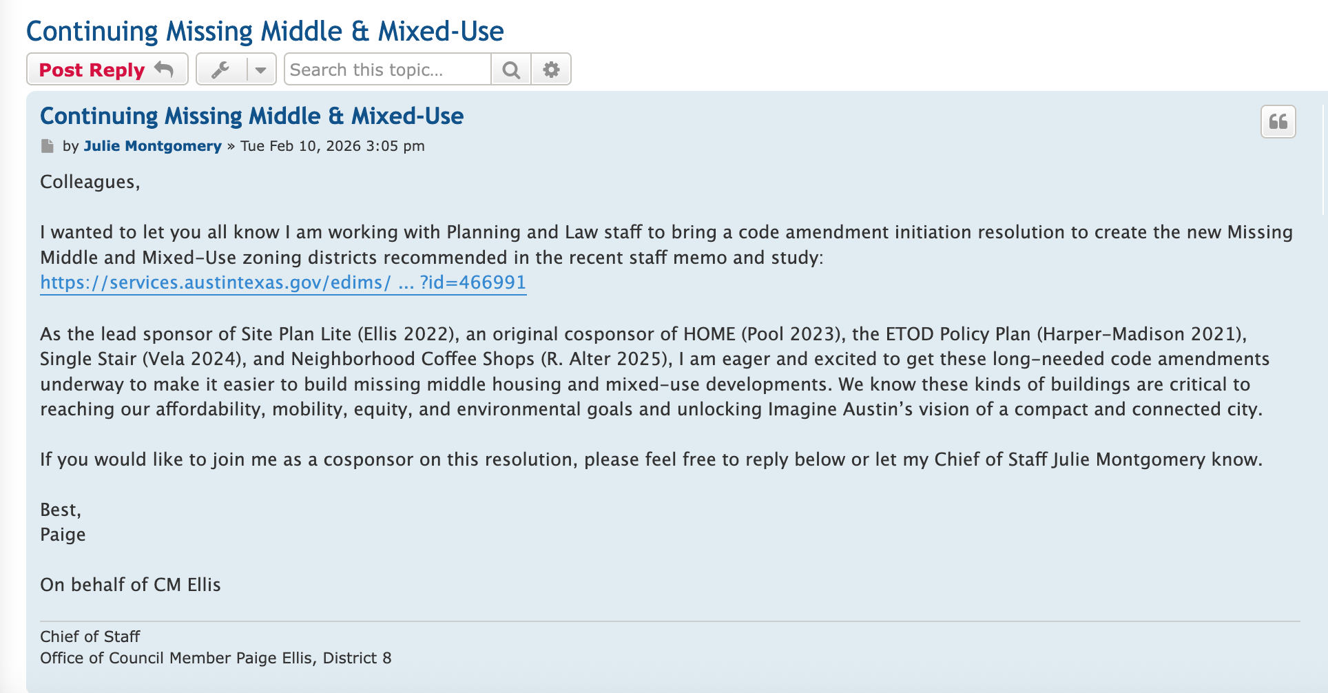Open topic tools via the wrench icon

coord(220,70)
